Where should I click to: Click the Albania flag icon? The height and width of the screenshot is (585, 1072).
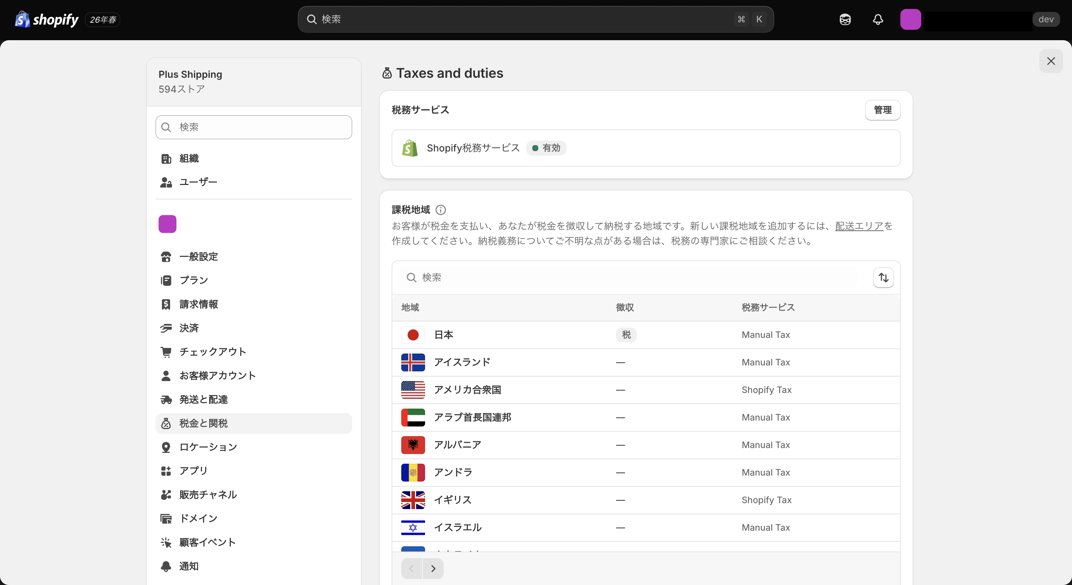click(x=413, y=445)
